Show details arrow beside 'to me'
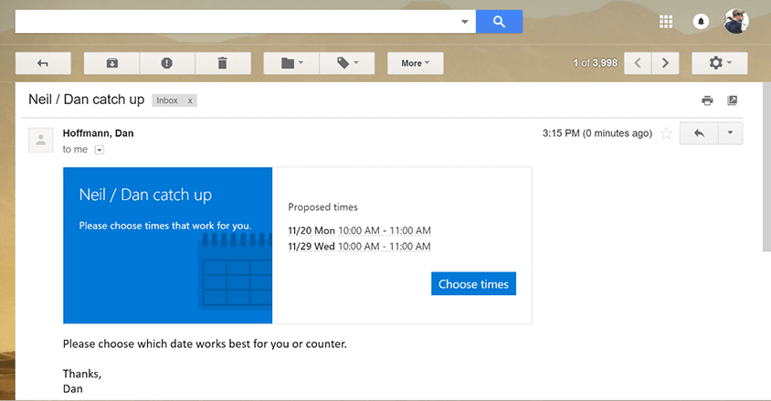 [100, 150]
